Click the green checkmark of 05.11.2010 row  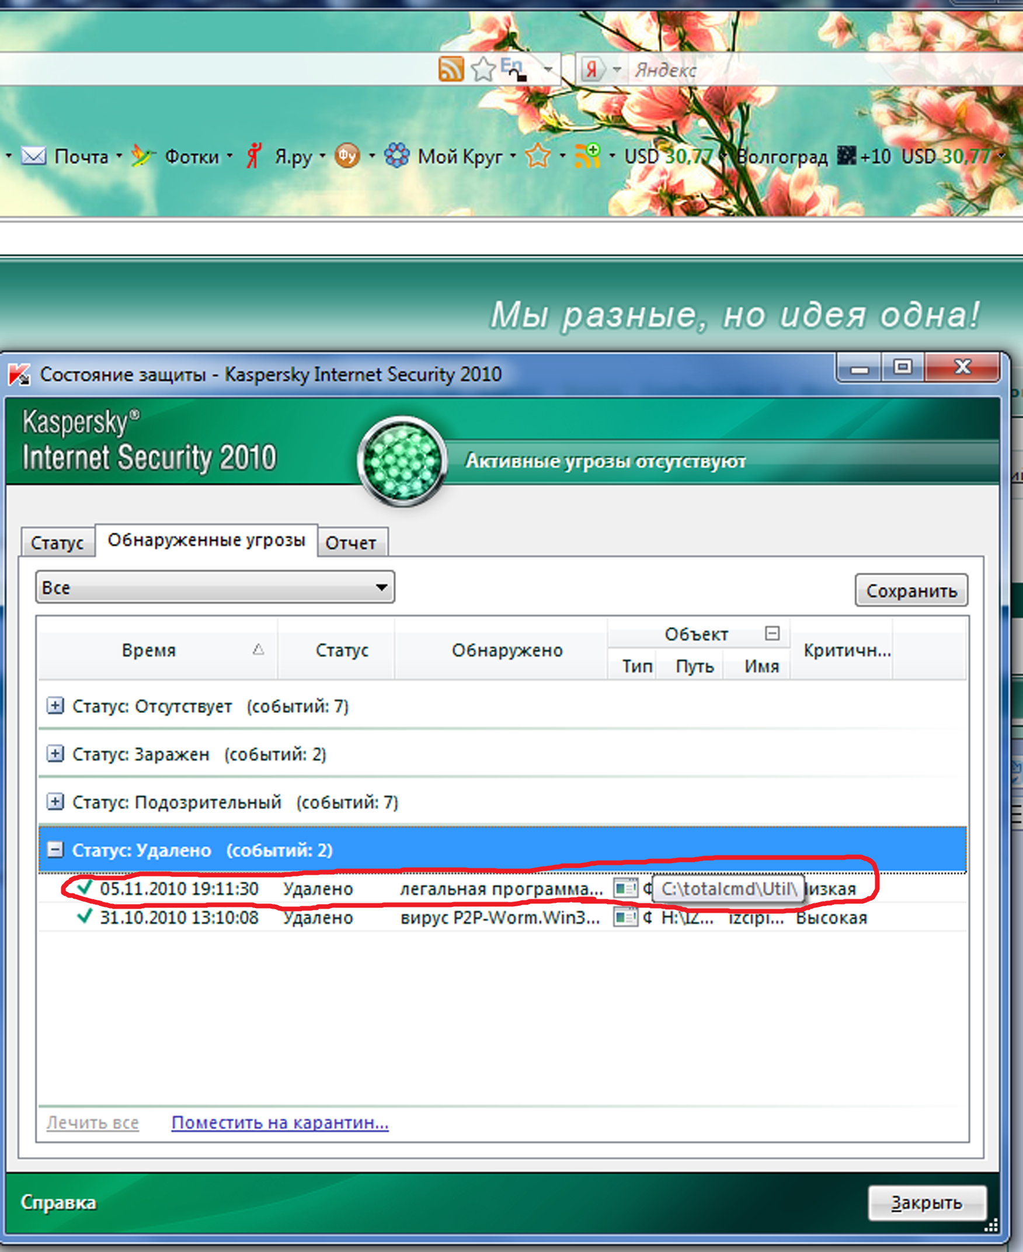click(85, 886)
